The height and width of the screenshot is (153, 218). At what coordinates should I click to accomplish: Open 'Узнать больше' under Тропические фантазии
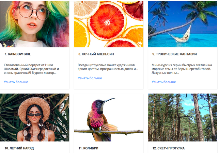(x=164, y=82)
